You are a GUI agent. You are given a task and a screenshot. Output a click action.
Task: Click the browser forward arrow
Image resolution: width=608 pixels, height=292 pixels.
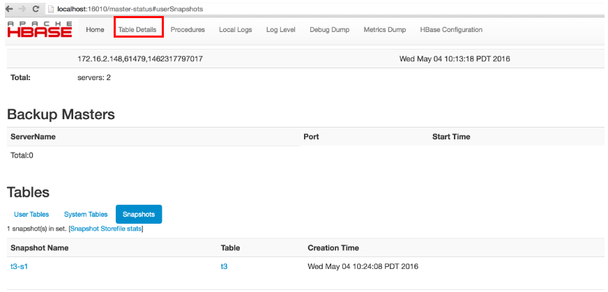[22, 8]
